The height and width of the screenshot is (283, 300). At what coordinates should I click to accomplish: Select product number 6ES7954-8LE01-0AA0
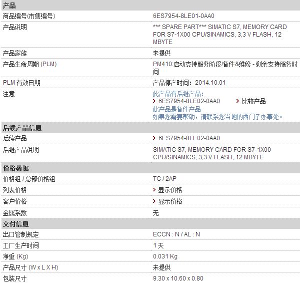tap(183, 16)
